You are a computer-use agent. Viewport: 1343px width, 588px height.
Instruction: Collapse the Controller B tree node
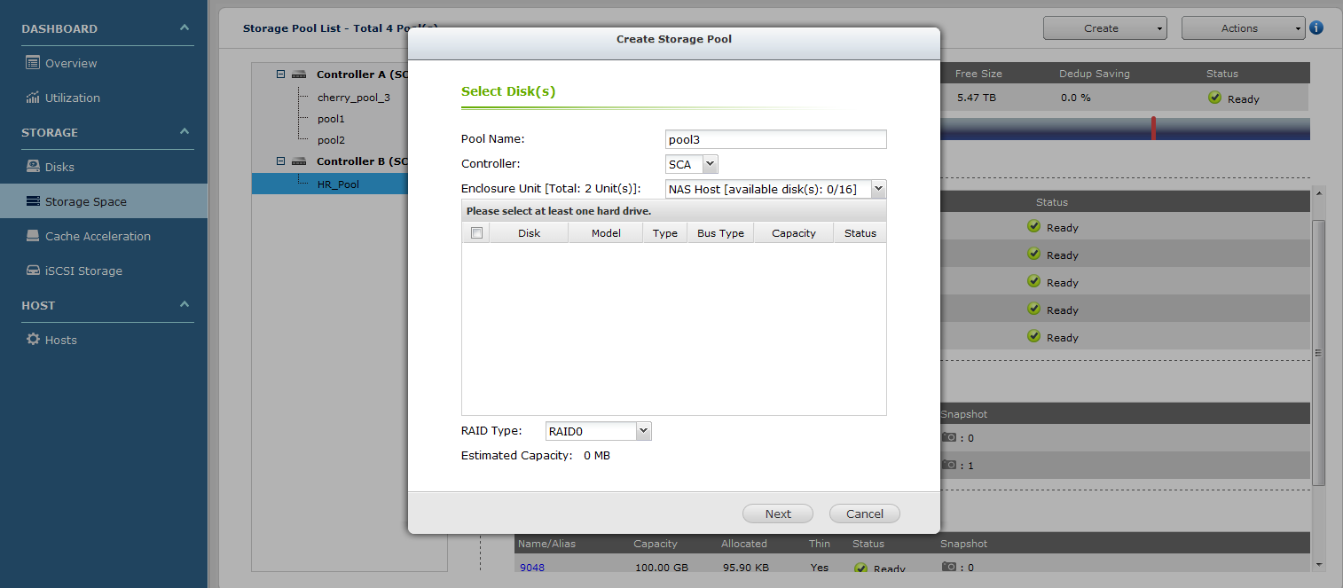[x=280, y=161]
